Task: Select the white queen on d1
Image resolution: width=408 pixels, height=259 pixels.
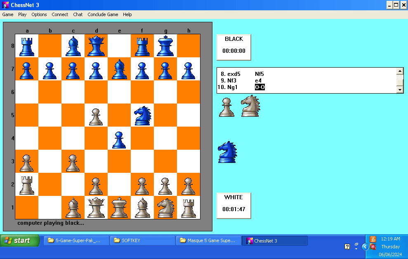Action: tap(96, 207)
